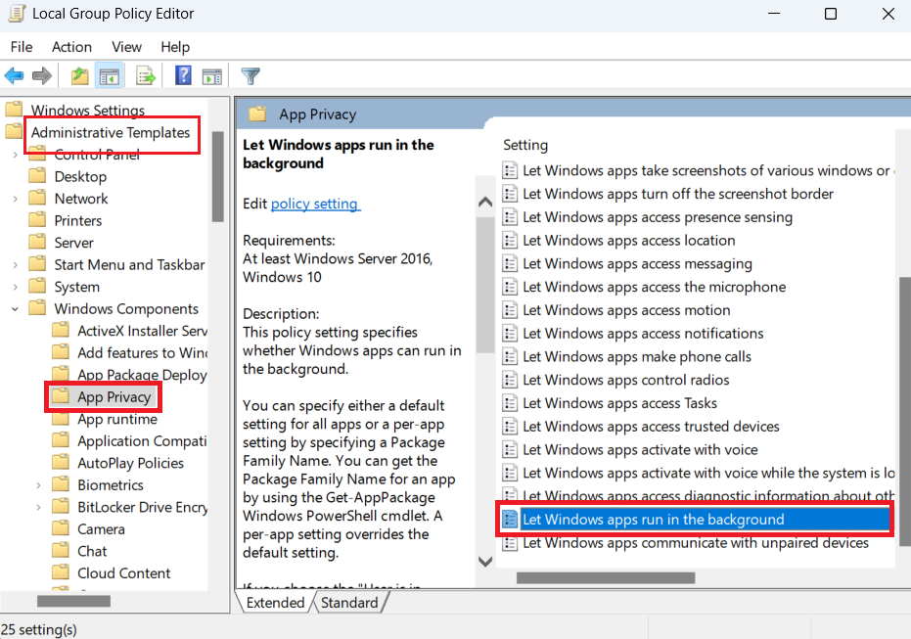Click the settings list vertical scrollbar thumb
This screenshot has width=911, height=639.
[904, 411]
